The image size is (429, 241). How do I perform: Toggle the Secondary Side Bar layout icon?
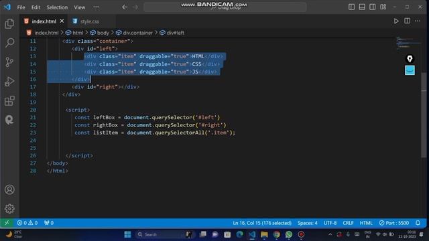click(x=373, y=7)
